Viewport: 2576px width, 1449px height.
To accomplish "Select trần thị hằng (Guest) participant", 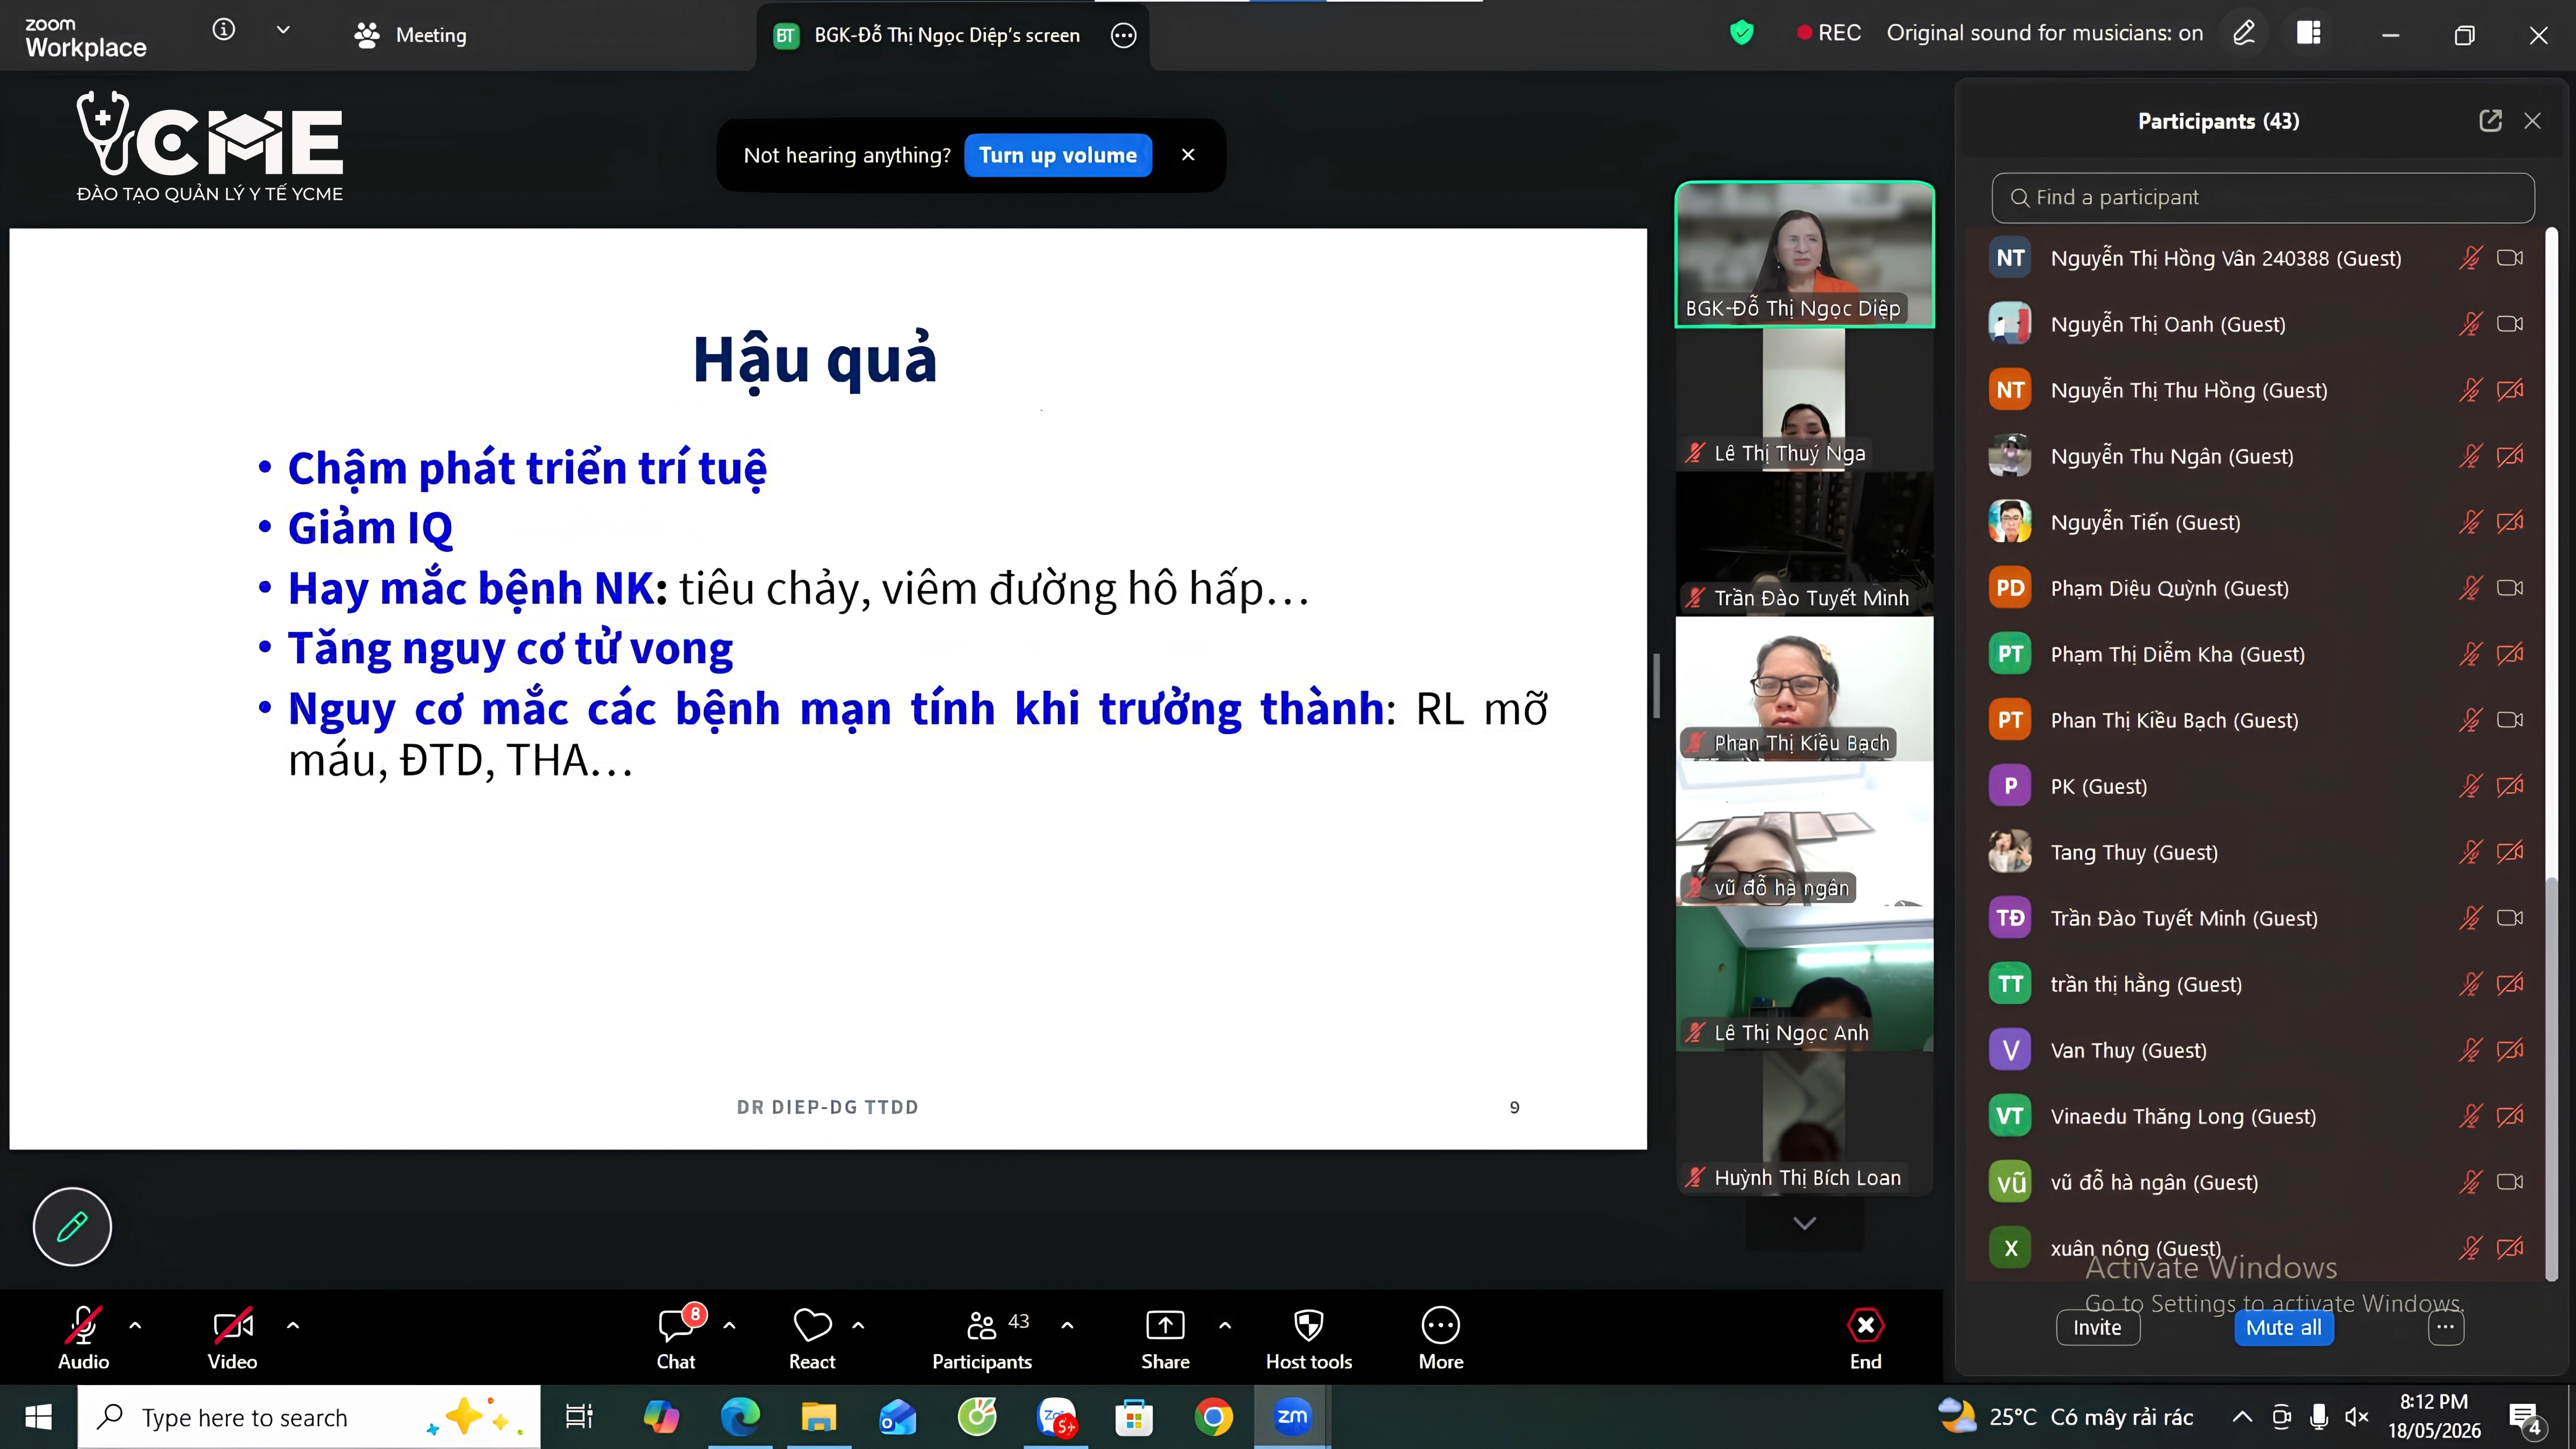I will point(2256,984).
